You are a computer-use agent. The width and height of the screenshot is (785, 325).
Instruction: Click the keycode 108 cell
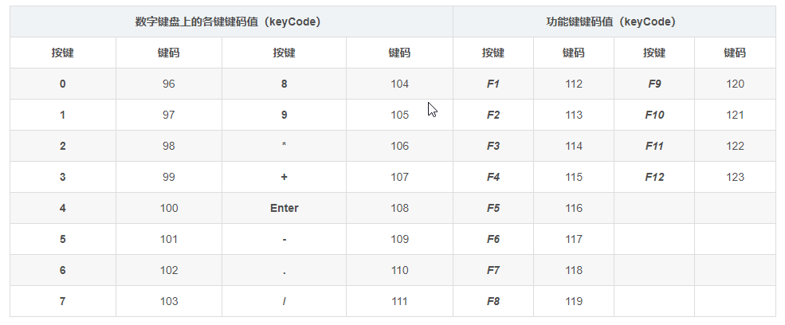pos(399,208)
